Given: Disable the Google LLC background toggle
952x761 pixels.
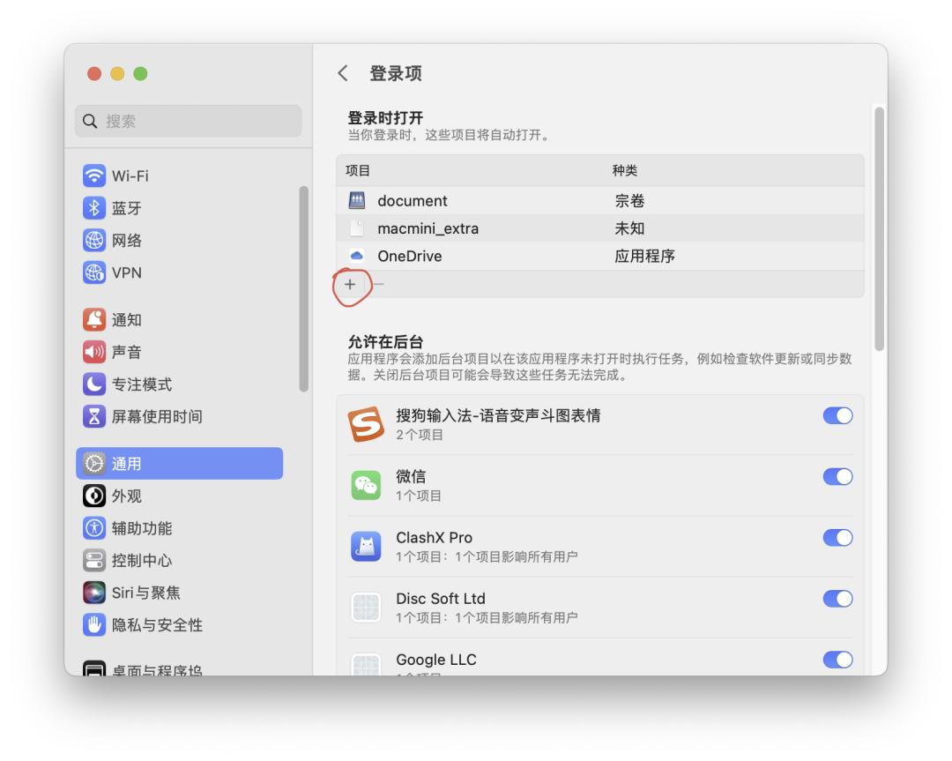Looking at the screenshot, I should click(837, 660).
